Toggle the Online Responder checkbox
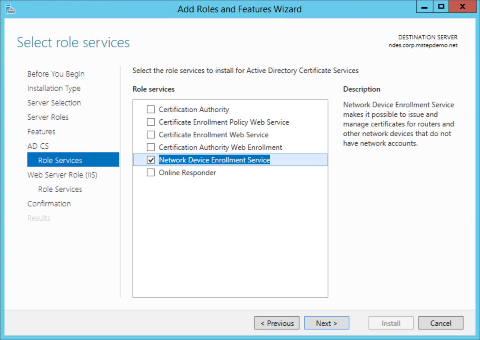The image size is (480, 340). point(151,172)
